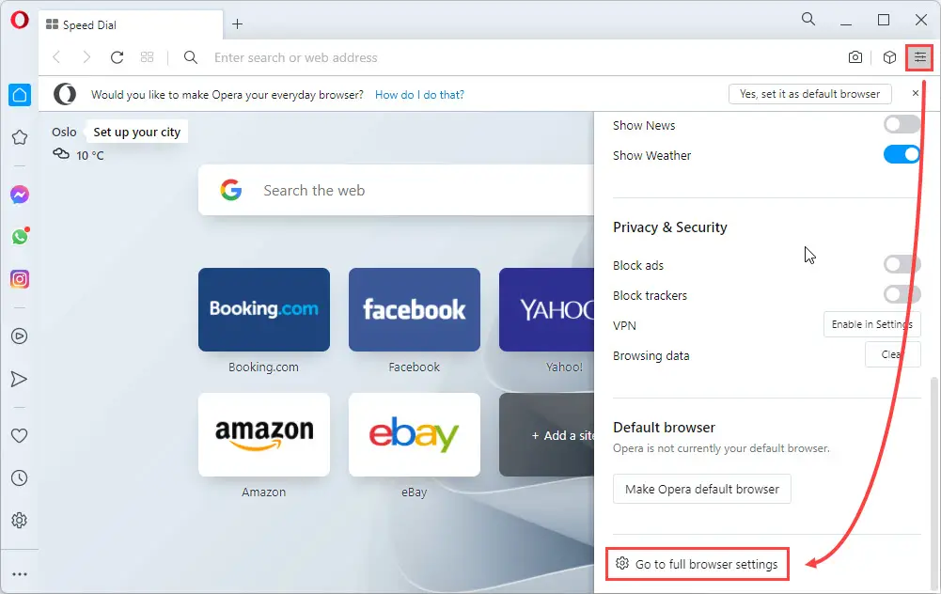Select the Speed Dial tab
This screenshot has height=594, width=941.
[x=131, y=24]
